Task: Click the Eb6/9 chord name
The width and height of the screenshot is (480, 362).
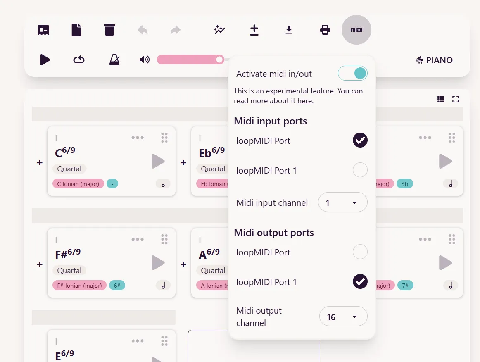Action: pyautogui.click(x=212, y=152)
